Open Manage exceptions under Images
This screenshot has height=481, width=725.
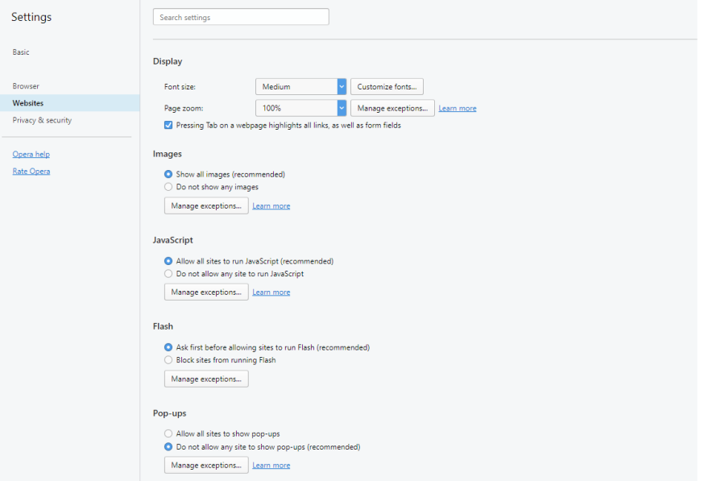coord(206,205)
